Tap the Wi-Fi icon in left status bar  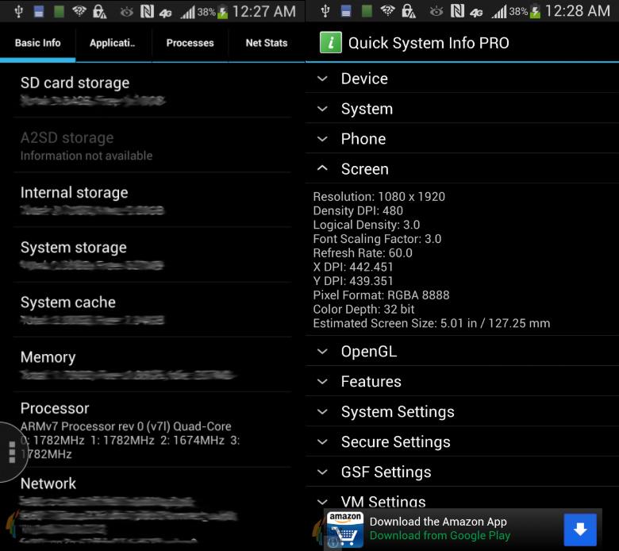[x=79, y=11]
